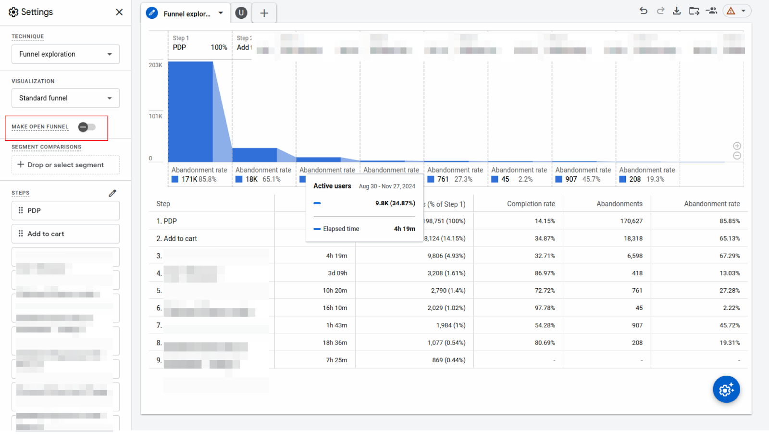
Task: Select the Funnel exploration tab
Action: [185, 13]
